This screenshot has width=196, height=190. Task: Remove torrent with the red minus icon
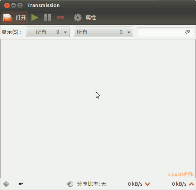click(x=61, y=18)
